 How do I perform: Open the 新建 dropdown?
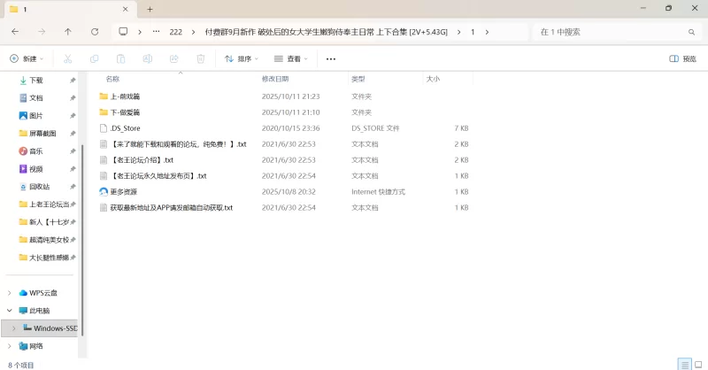coord(27,59)
